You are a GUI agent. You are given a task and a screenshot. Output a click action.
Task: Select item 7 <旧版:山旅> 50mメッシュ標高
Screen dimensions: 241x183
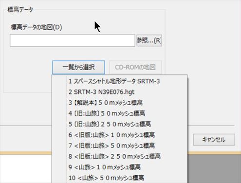(x=120, y=146)
